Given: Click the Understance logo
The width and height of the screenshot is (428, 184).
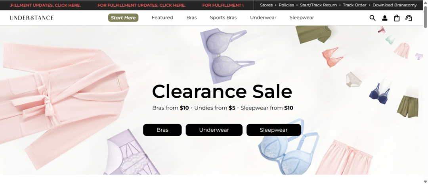Looking at the screenshot, I should (x=32, y=18).
